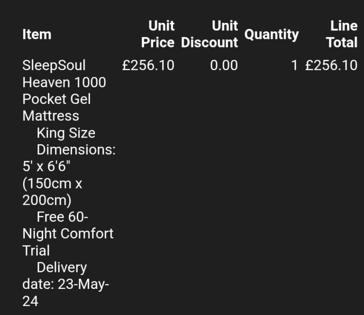Select the King Size option text

[66, 133]
